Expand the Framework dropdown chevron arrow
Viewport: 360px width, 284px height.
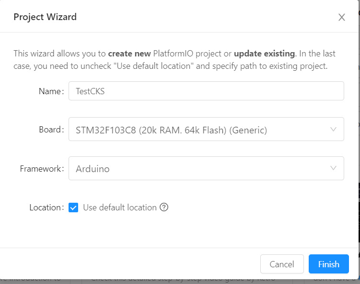(333, 168)
